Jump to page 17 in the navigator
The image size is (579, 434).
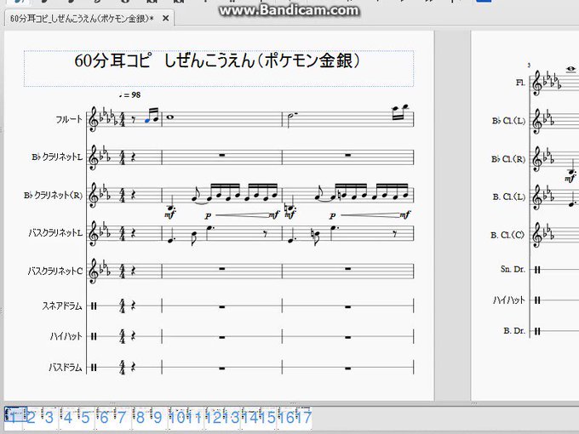[x=303, y=417]
